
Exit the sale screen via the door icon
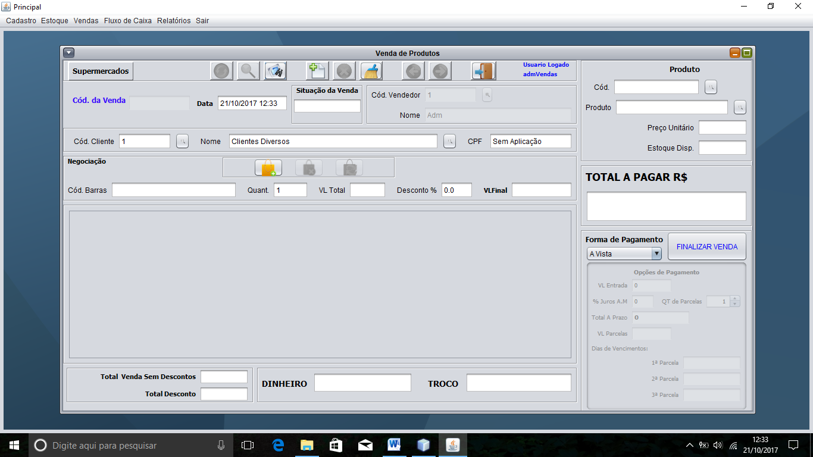click(x=483, y=70)
